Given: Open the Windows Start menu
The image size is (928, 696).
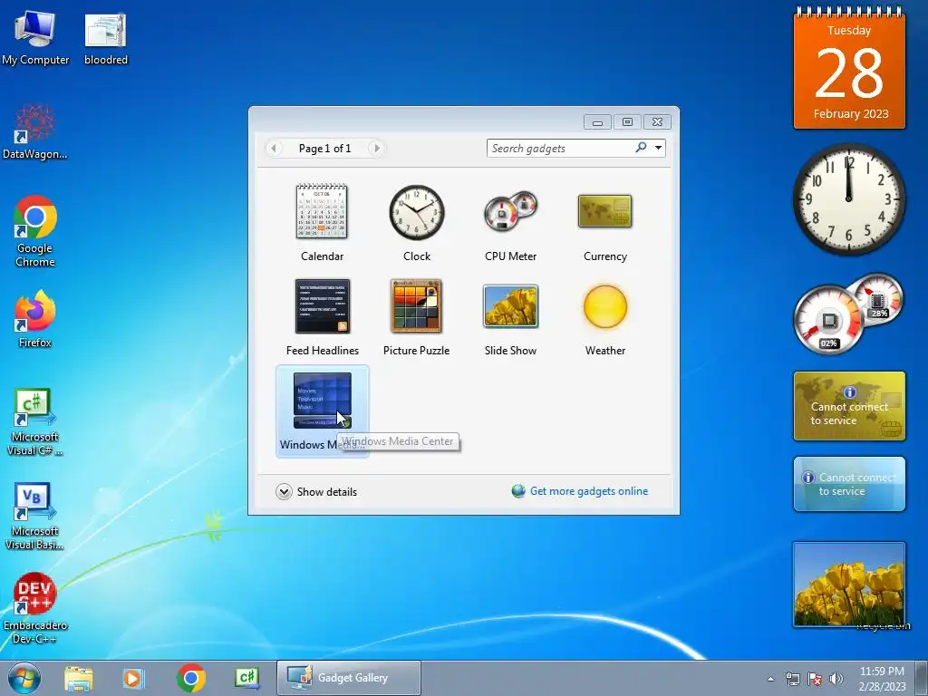Looking at the screenshot, I should pos(24,678).
